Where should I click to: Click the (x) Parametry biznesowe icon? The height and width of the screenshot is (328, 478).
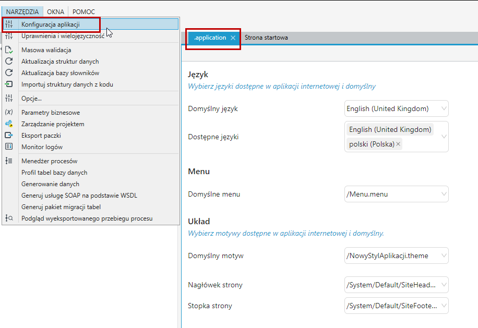click(9, 113)
